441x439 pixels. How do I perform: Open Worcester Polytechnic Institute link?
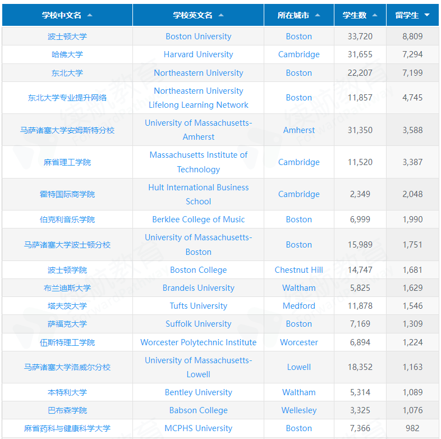pyautogui.click(x=198, y=342)
